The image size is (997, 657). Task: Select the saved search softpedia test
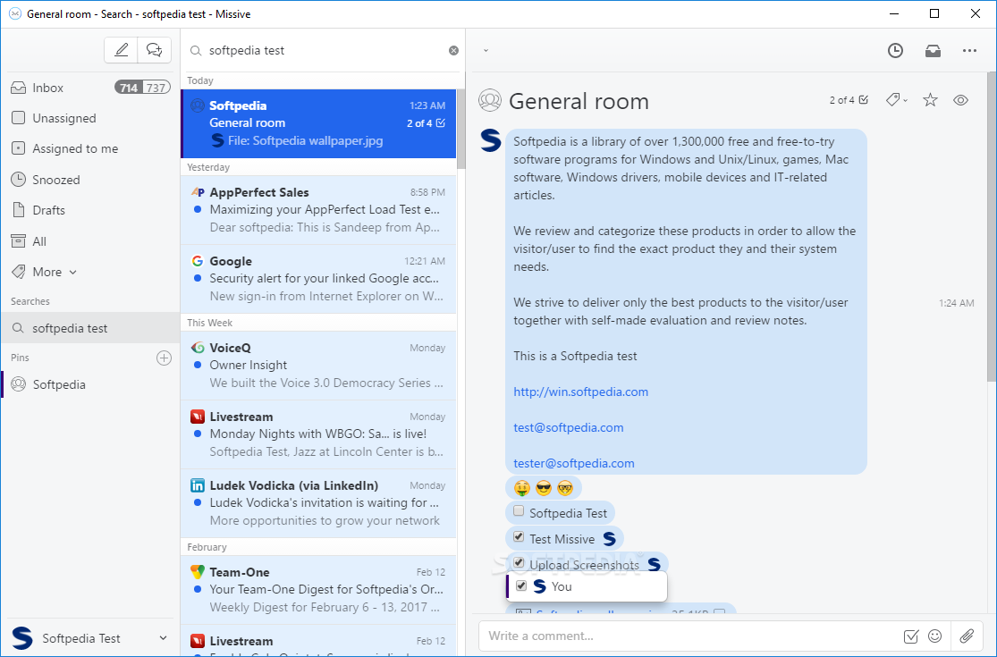tap(89, 328)
